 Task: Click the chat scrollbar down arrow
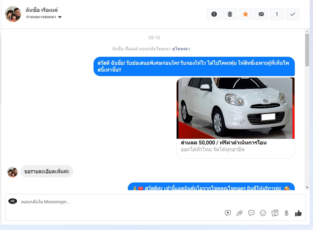307,188
